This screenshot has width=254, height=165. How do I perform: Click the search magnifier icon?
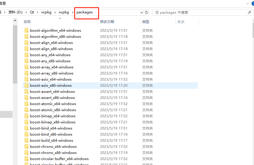[x=249, y=13]
